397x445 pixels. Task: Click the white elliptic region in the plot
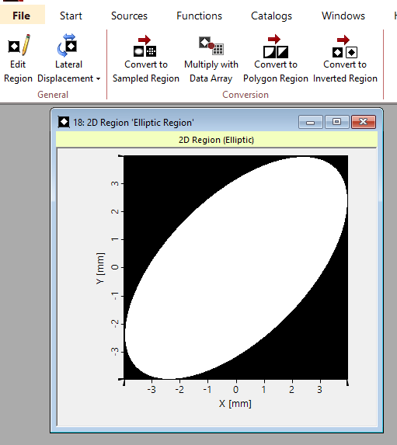(x=235, y=267)
